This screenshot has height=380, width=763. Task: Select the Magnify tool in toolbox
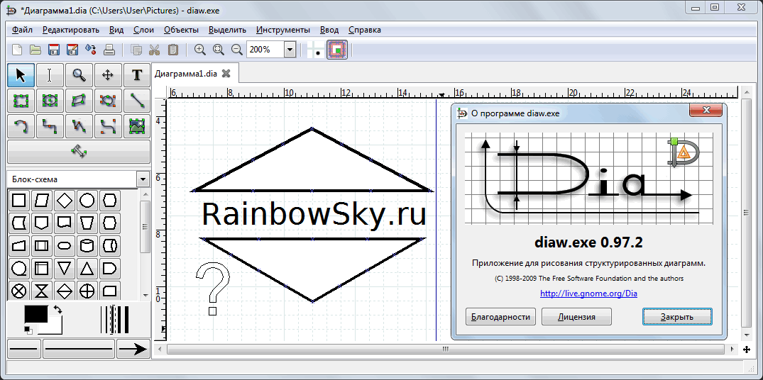79,75
